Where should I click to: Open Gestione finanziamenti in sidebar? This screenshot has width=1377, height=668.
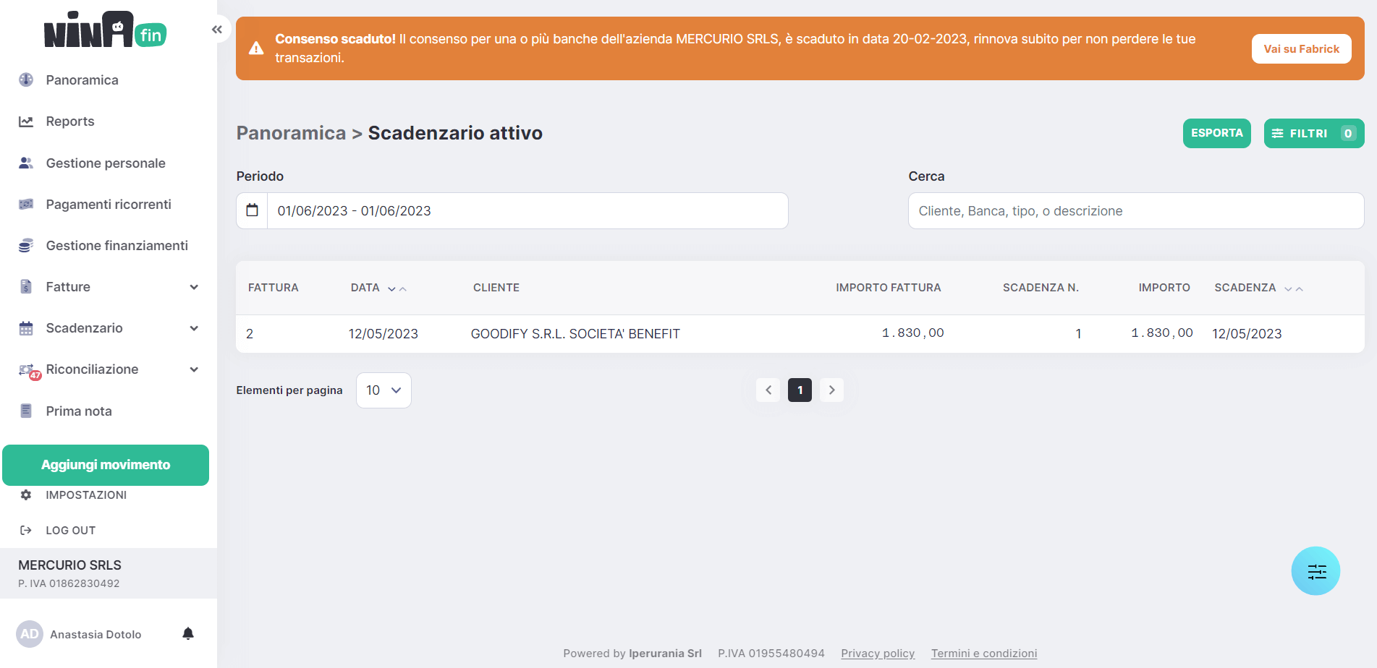click(116, 246)
